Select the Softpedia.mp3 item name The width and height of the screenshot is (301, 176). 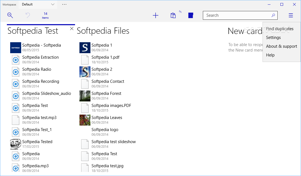click(35, 166)
